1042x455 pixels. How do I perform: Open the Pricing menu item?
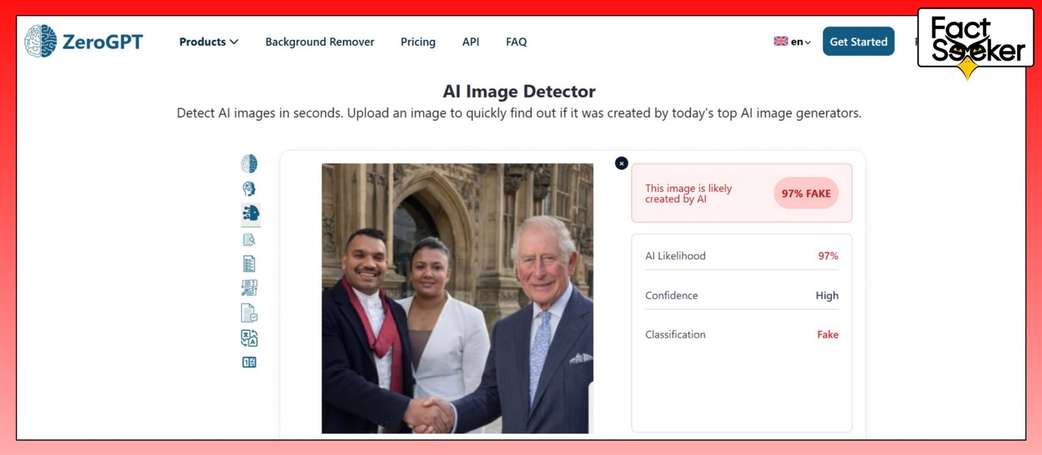(x=418, y=42)
